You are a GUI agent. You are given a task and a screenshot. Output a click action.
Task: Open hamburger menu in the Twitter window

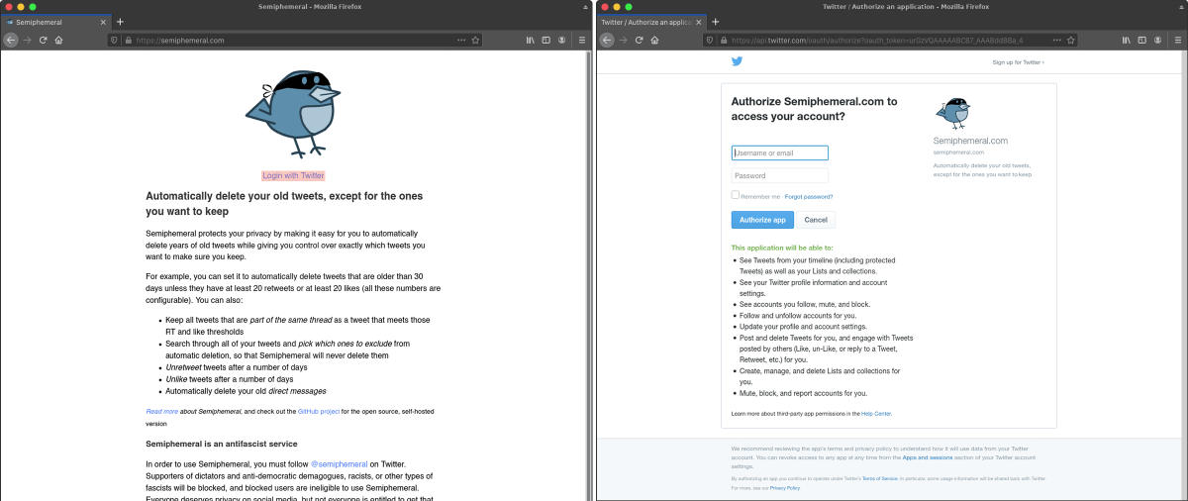[1177, 40]
